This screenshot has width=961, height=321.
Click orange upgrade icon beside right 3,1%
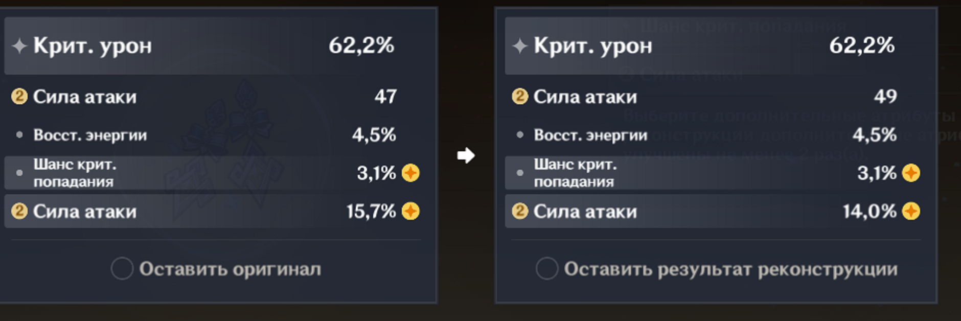point(911,173)
